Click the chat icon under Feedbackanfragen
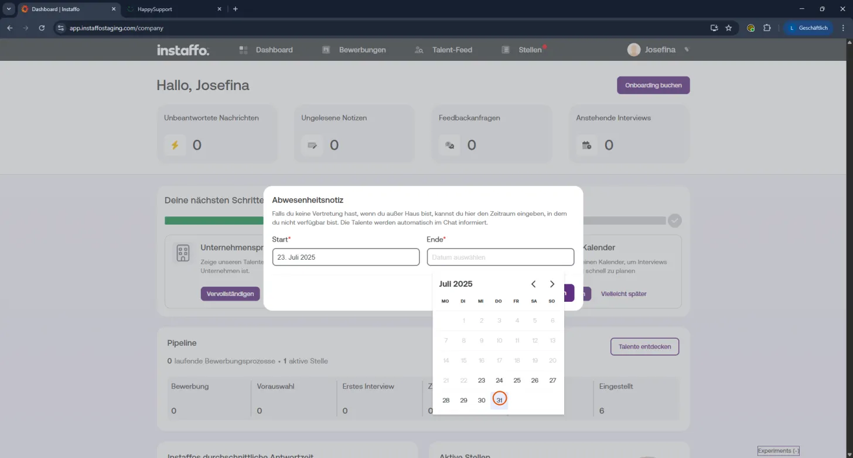The width and height of the screenshot is (853, 458). 449,145
